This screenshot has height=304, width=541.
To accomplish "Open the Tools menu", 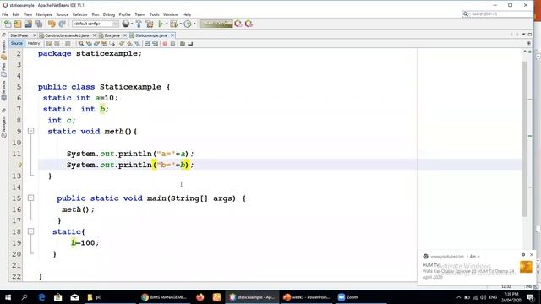I will [154, 14].
